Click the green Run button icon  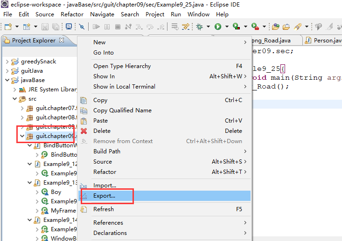tap(218, 27)
